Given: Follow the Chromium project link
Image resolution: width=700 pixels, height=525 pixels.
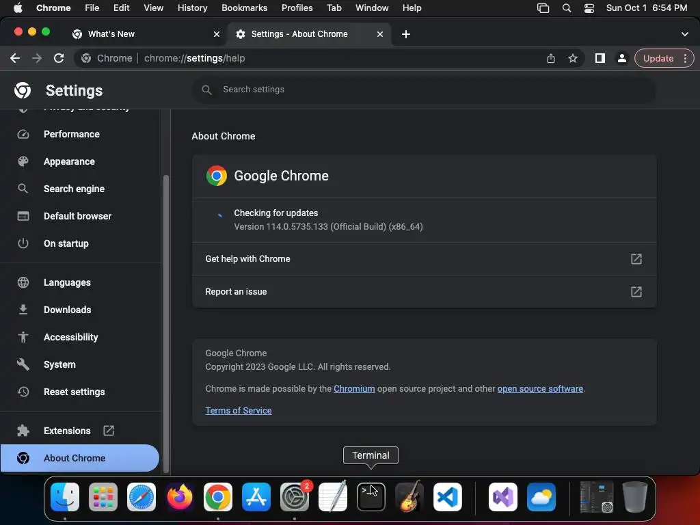Looking at the screenshot, I should tap(354, 388).
